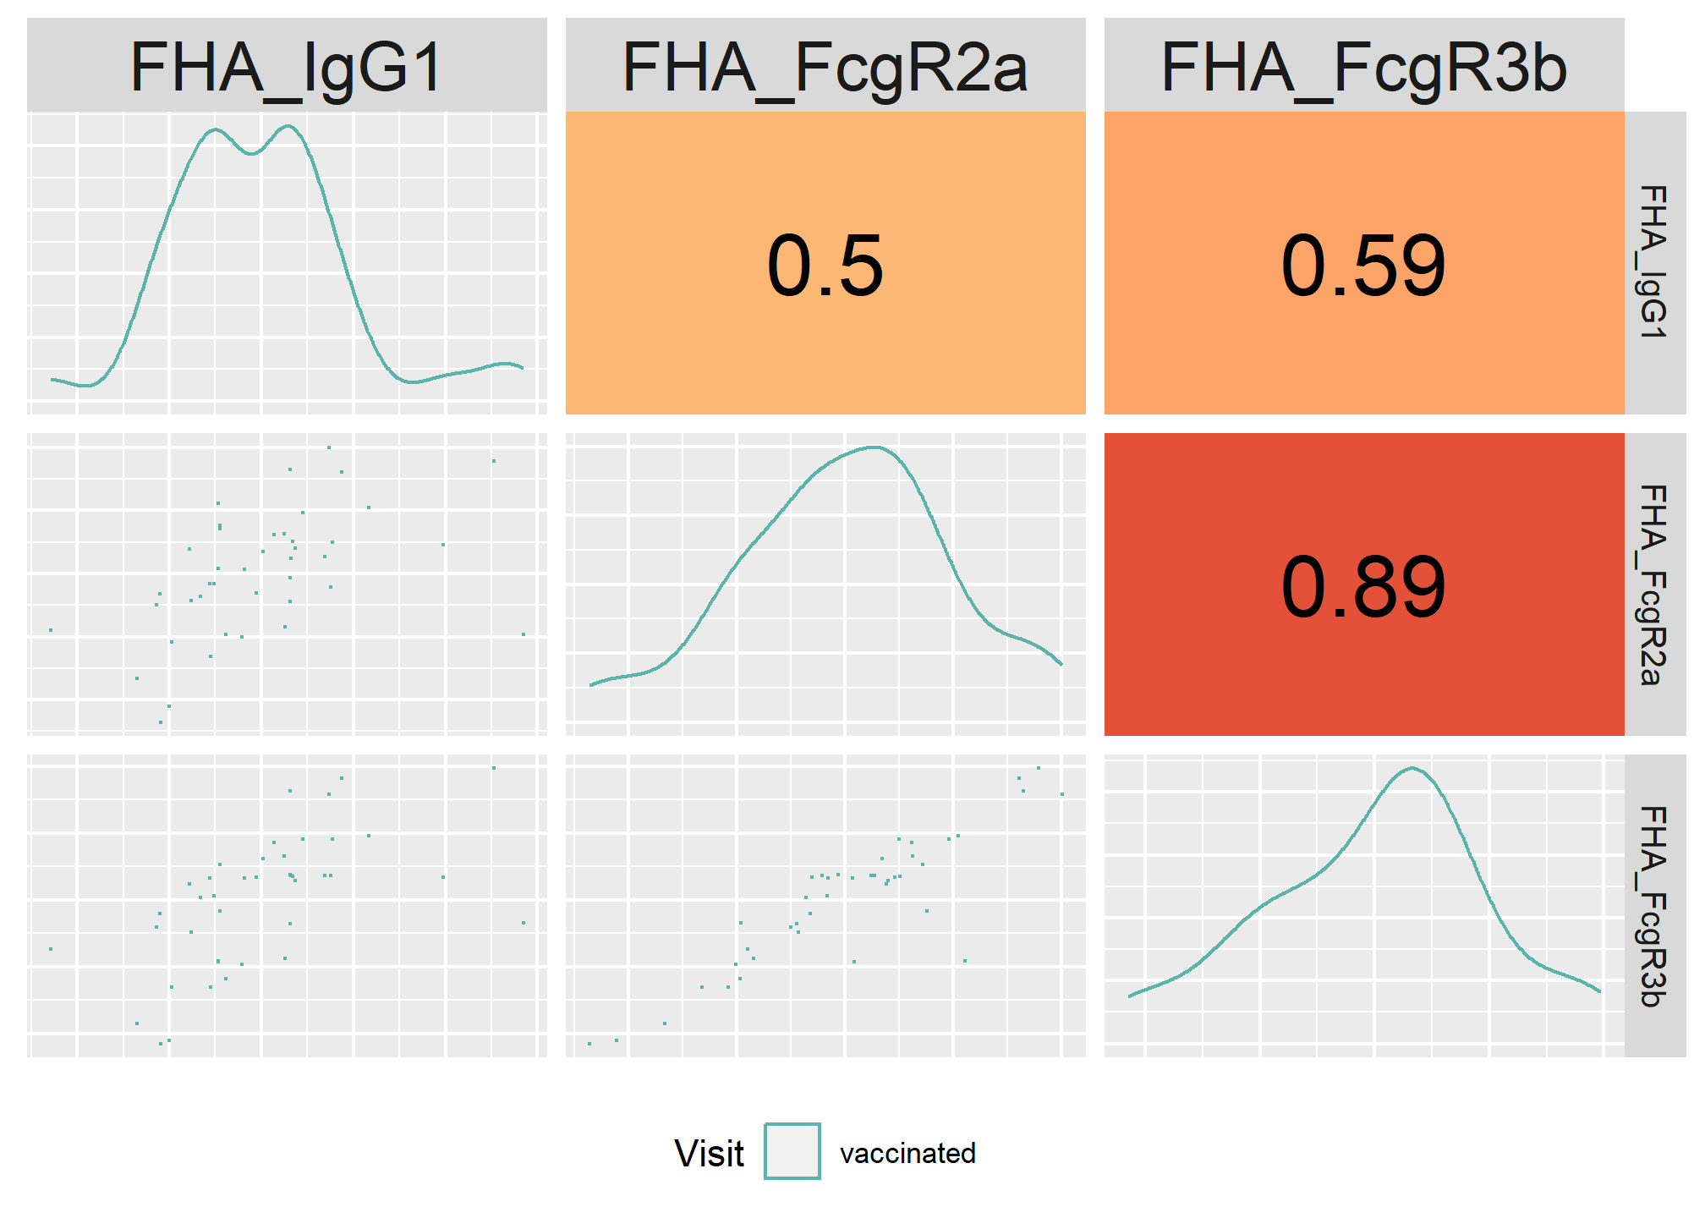This screenshot has height=1218, width=1705.
Task: Click the FHA_FcgR2a row strip label
Action: click(x=1655, y=584)
